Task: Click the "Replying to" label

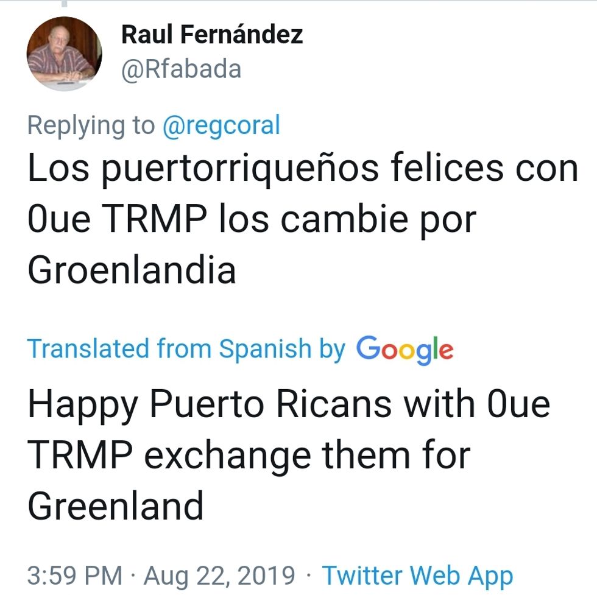Action: [91, 125]
